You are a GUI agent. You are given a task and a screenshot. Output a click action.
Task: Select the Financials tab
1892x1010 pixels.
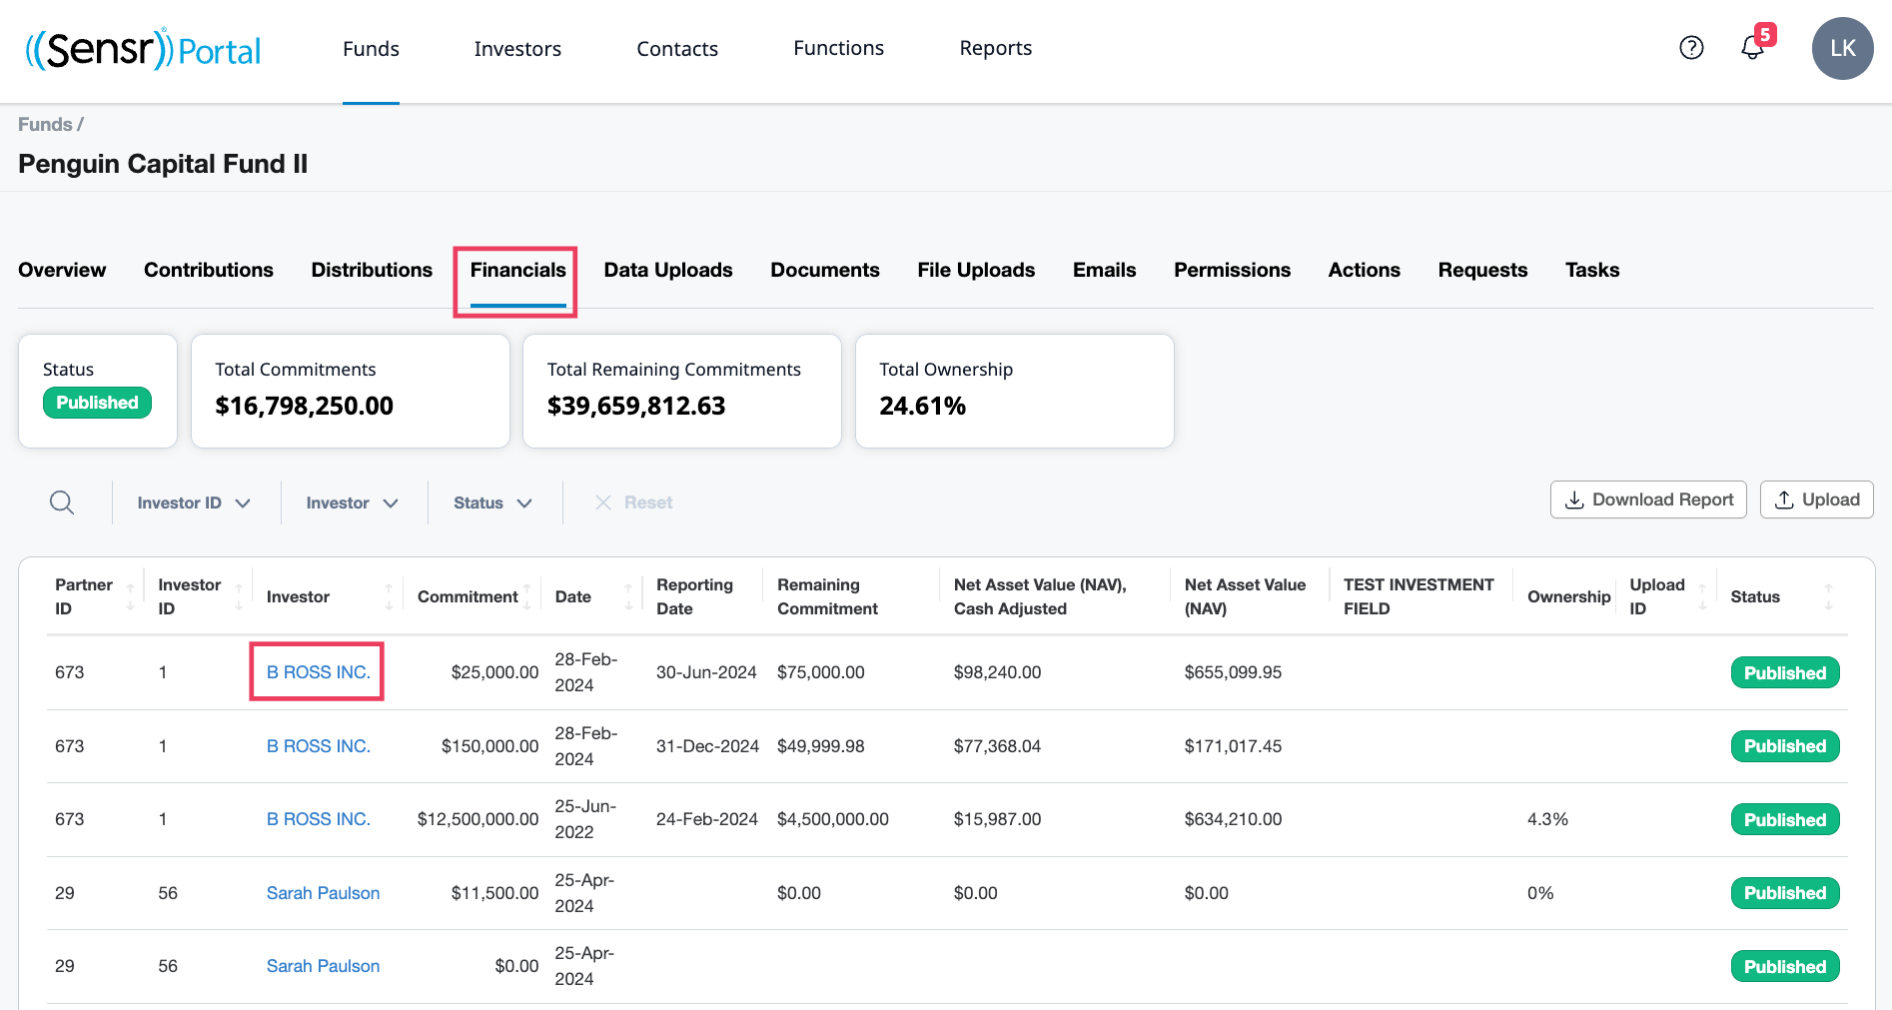(x=517, y=270)
